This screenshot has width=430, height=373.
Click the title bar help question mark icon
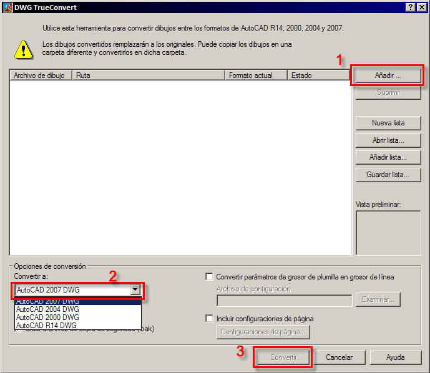pos(410,7)
